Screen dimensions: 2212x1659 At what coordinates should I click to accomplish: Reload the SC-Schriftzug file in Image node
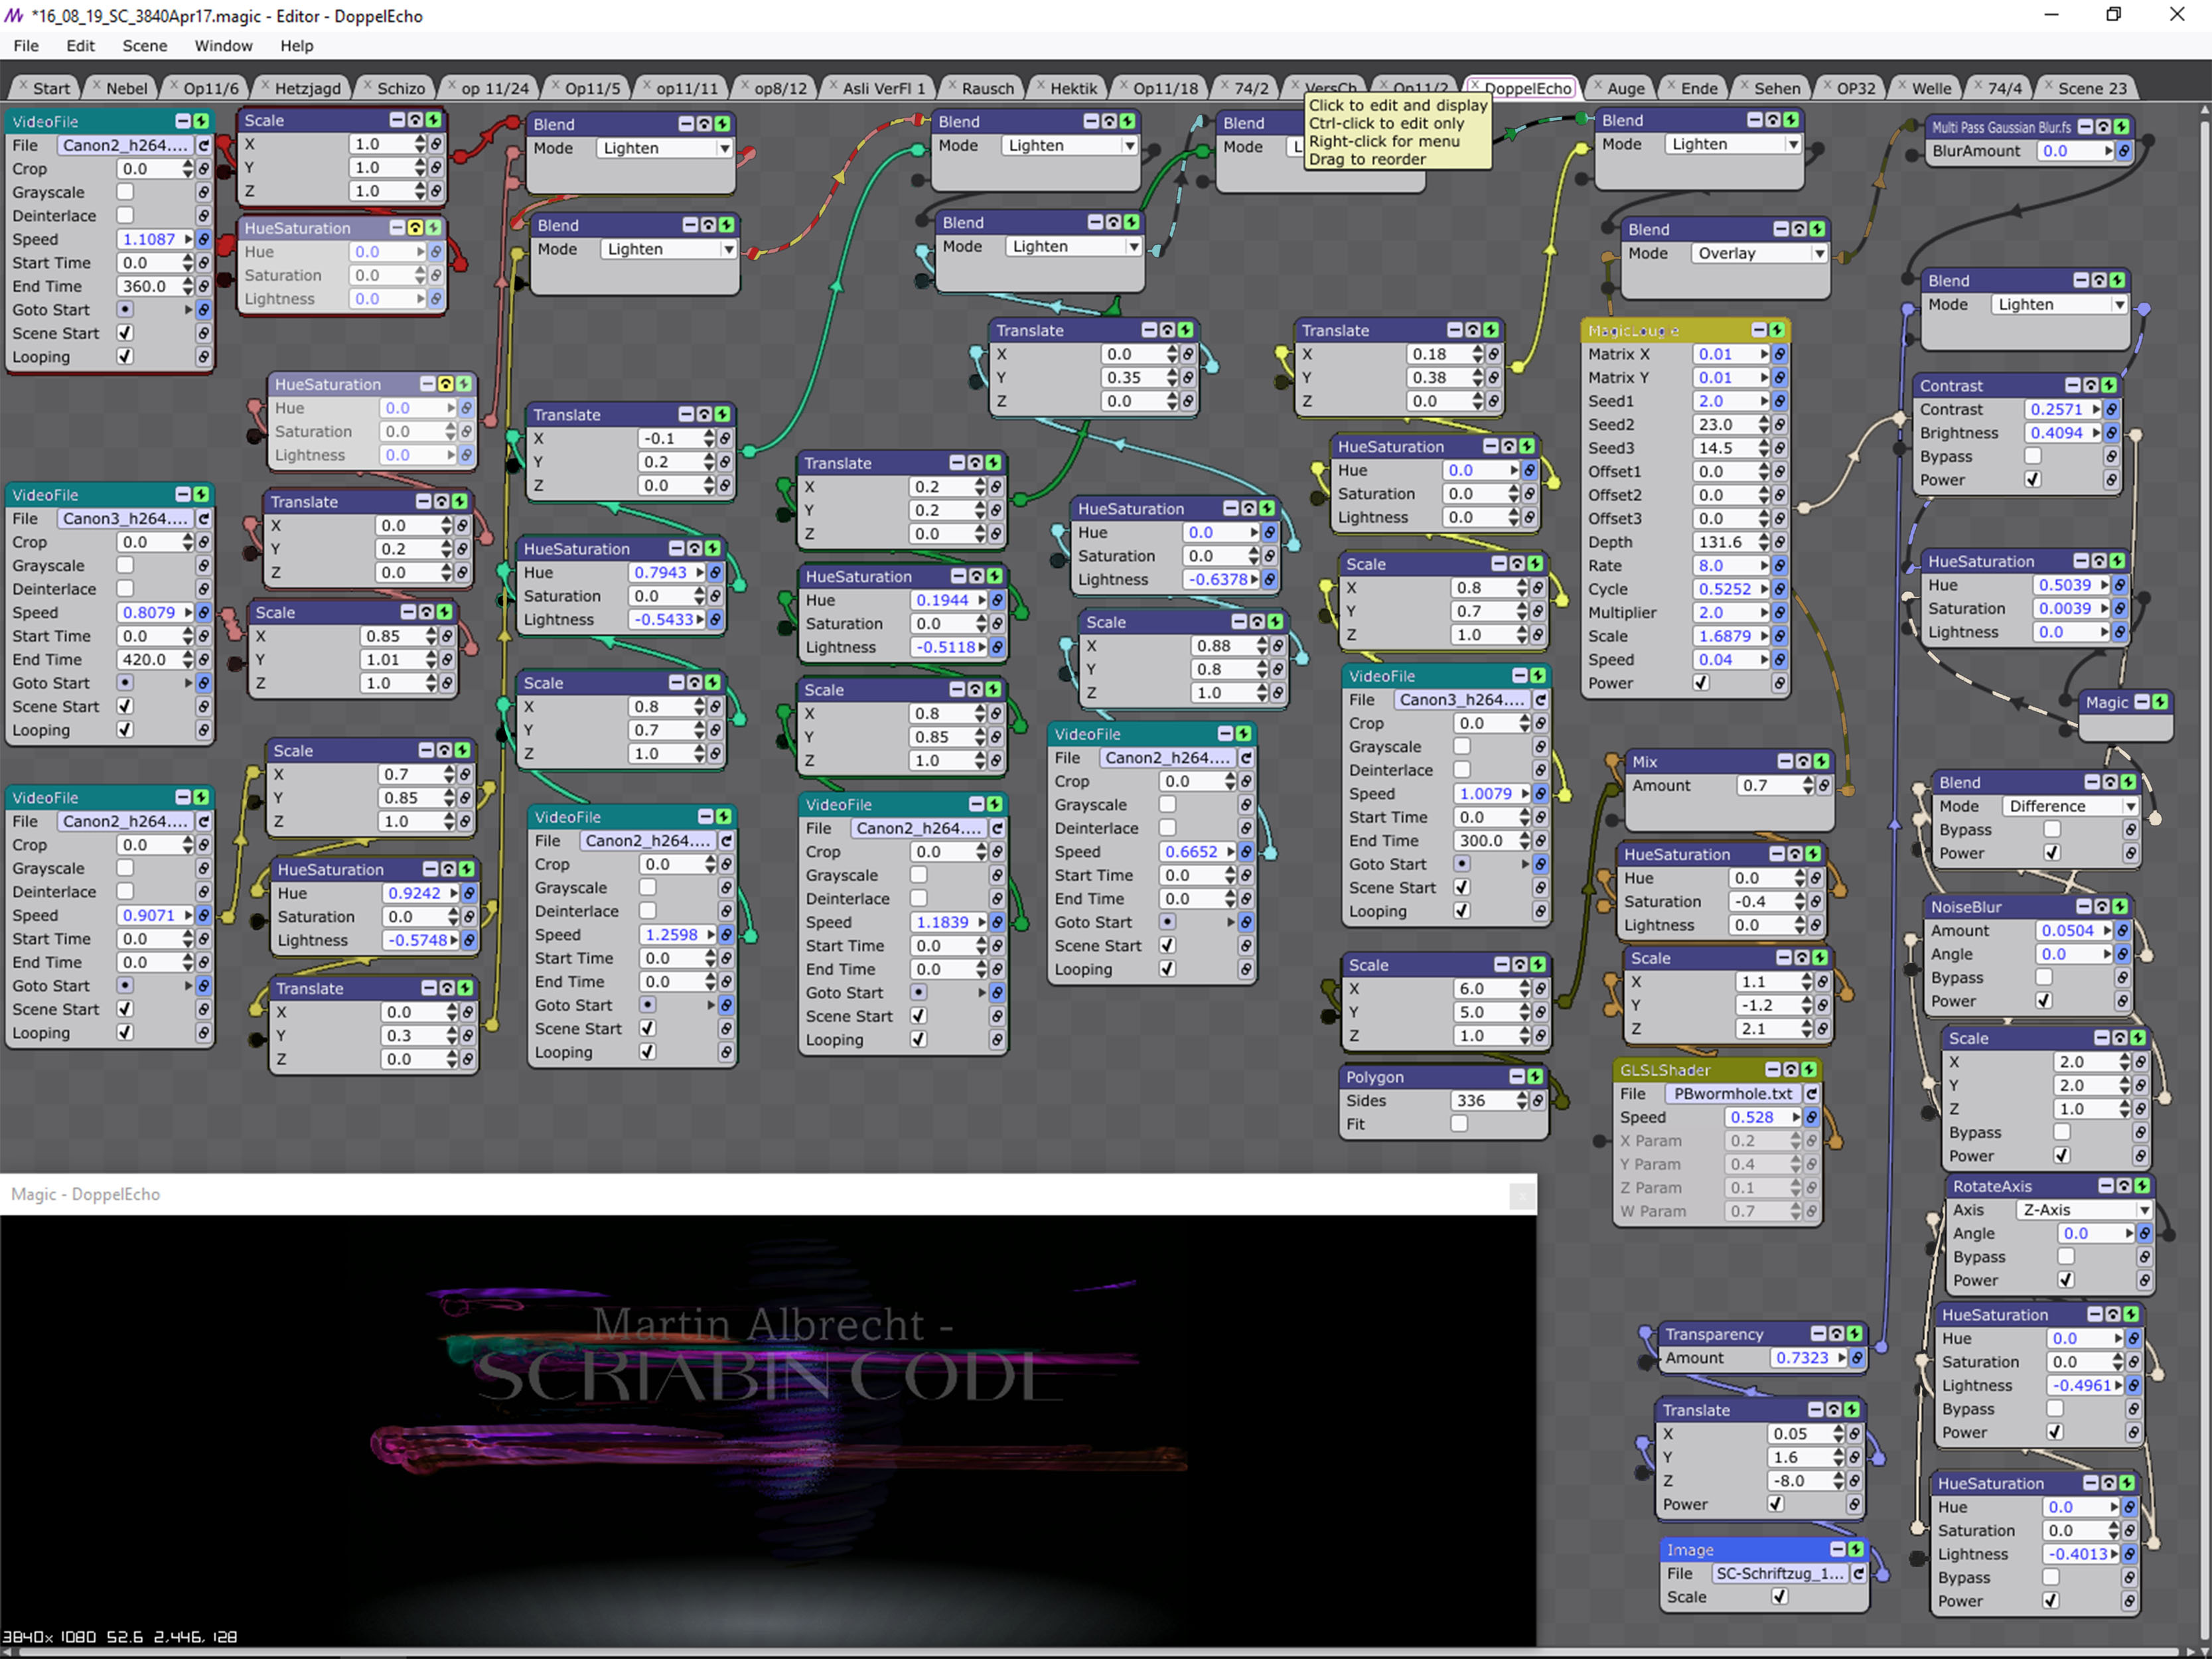point(1858,1573)
